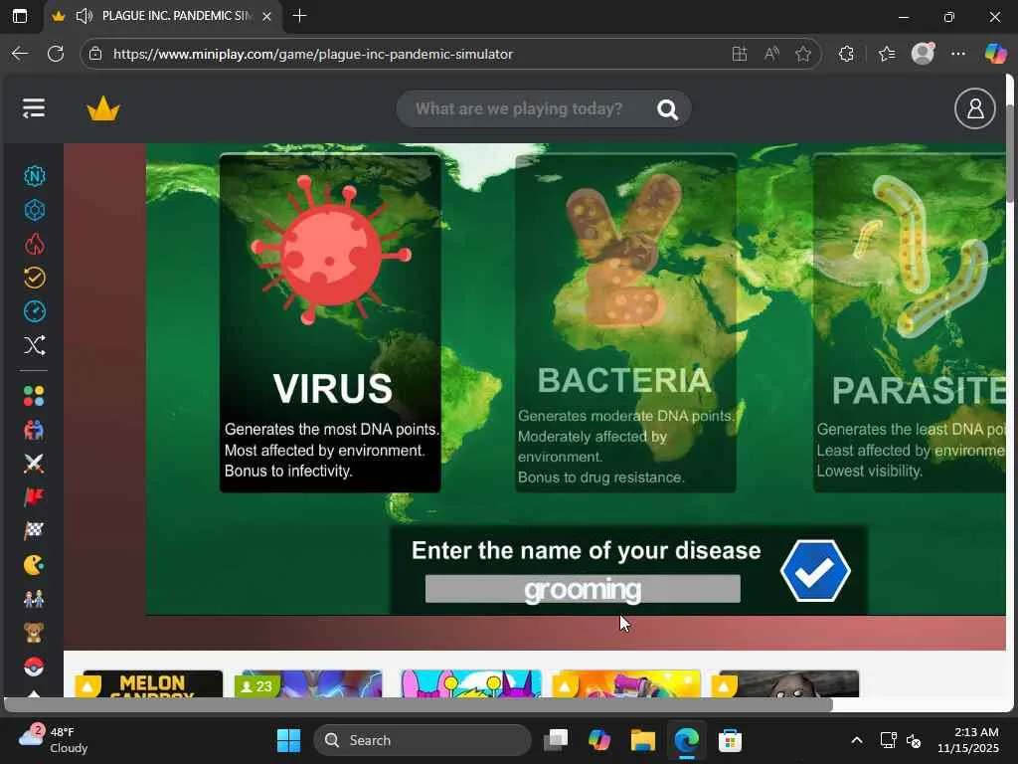Open the hamburger menu on Miniplay
The width and height of the screenshot is (1018, 764).
pyautogui.click(x=34, y=108)
